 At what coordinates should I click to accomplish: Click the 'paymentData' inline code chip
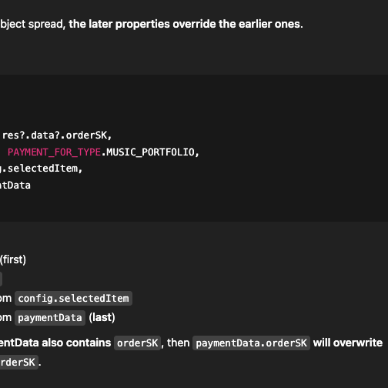pyautogui.click(x=50, y=318)
